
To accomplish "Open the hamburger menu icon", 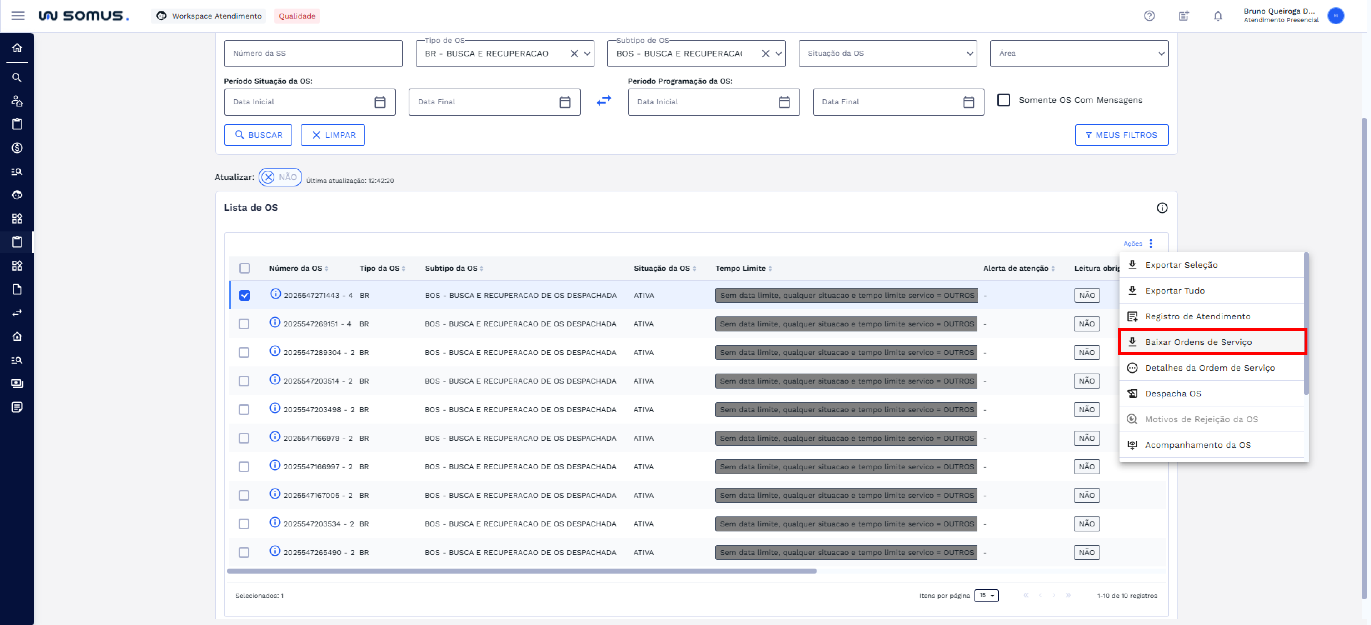I will tap(18, 16).
